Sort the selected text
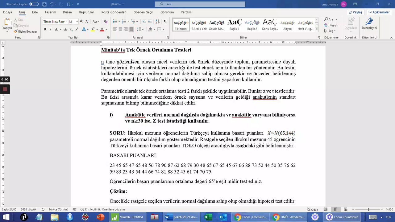The width and height of the screenshot is (395, 222). point(157,22)
